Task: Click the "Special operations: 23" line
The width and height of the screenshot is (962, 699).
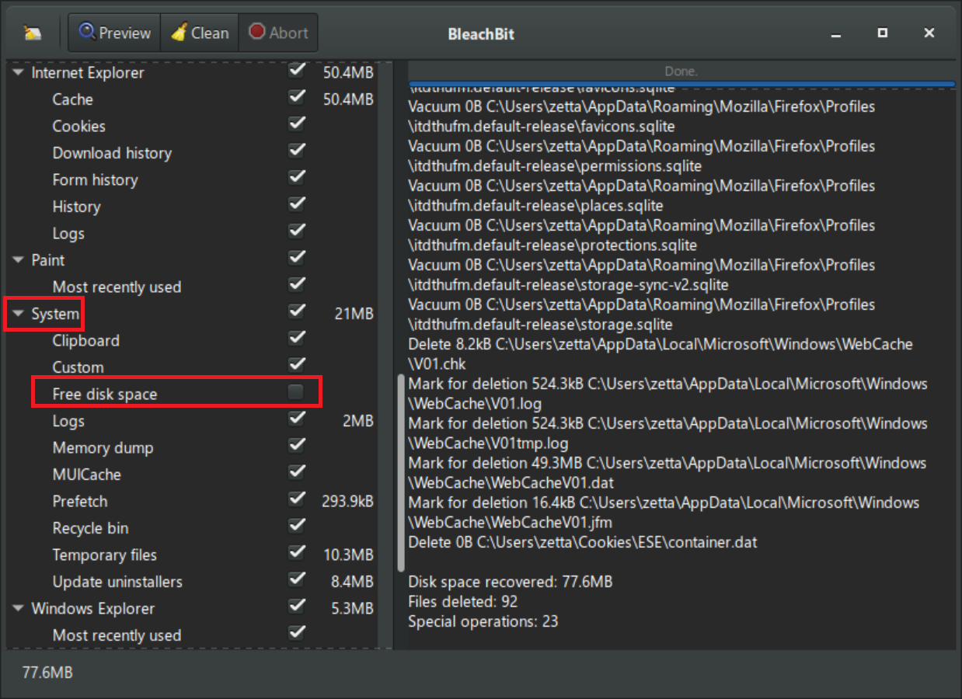Action: 483,621
